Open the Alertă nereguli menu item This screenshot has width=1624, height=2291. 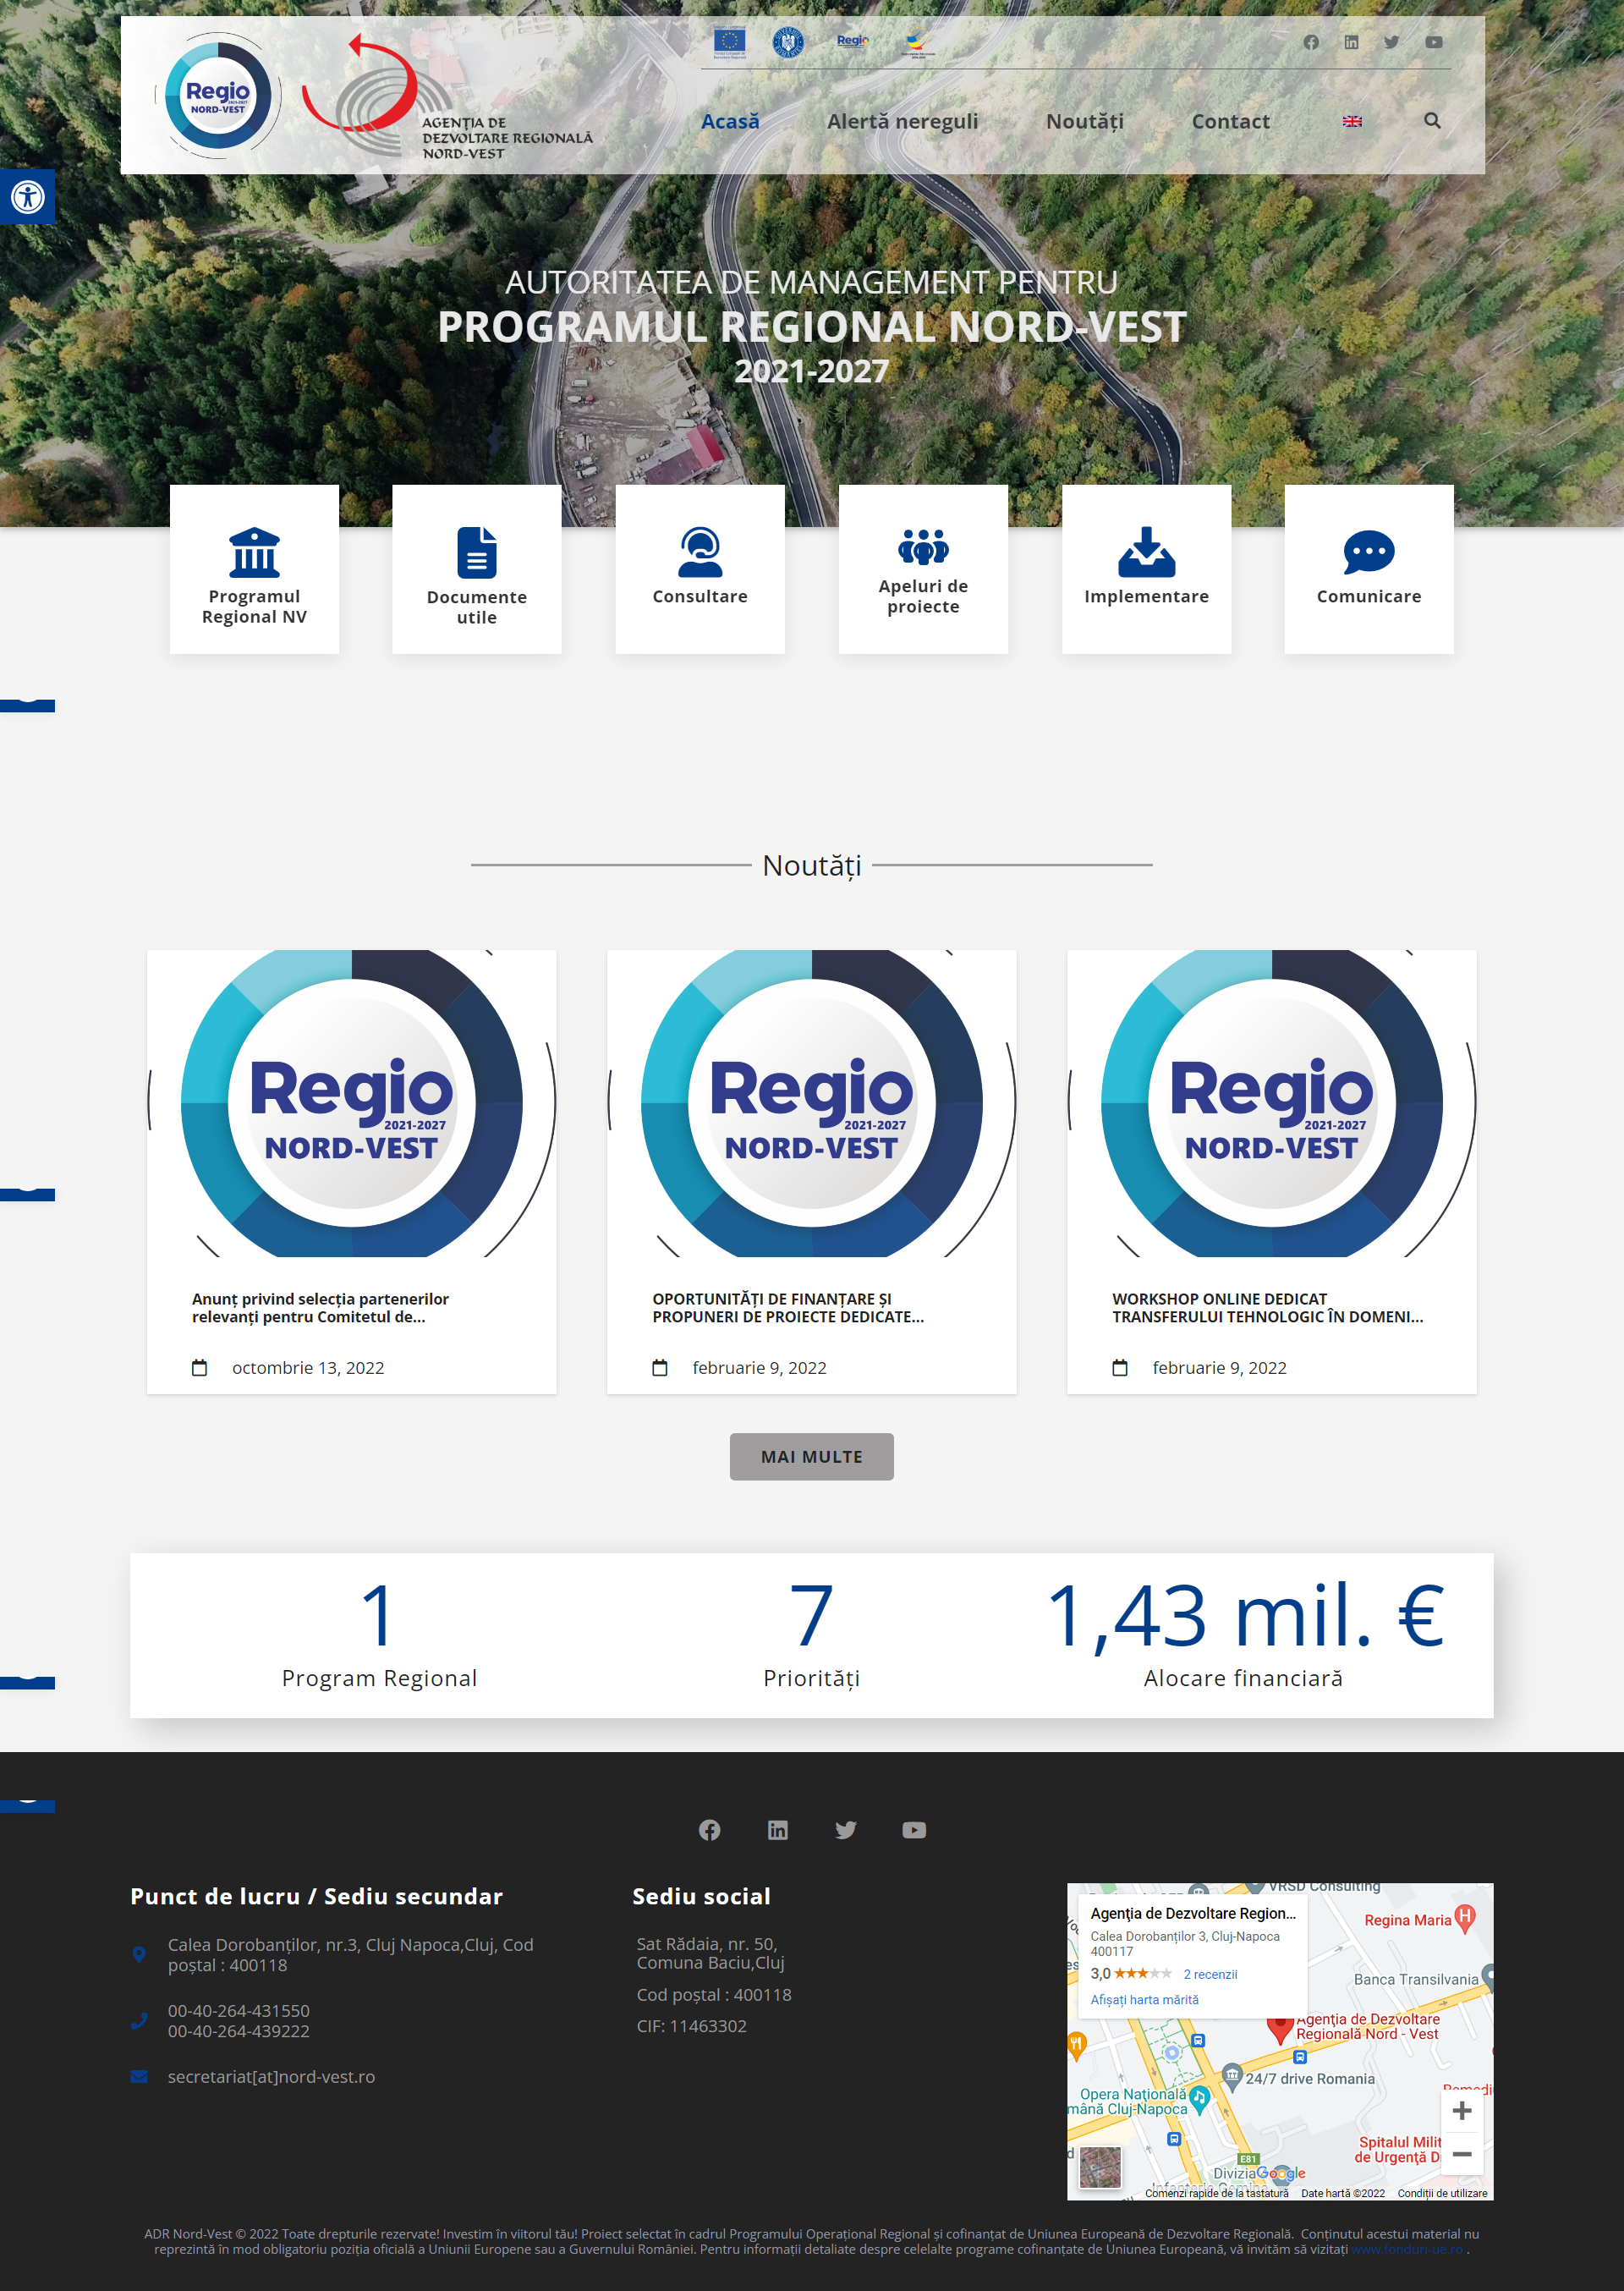pos(902,121)
